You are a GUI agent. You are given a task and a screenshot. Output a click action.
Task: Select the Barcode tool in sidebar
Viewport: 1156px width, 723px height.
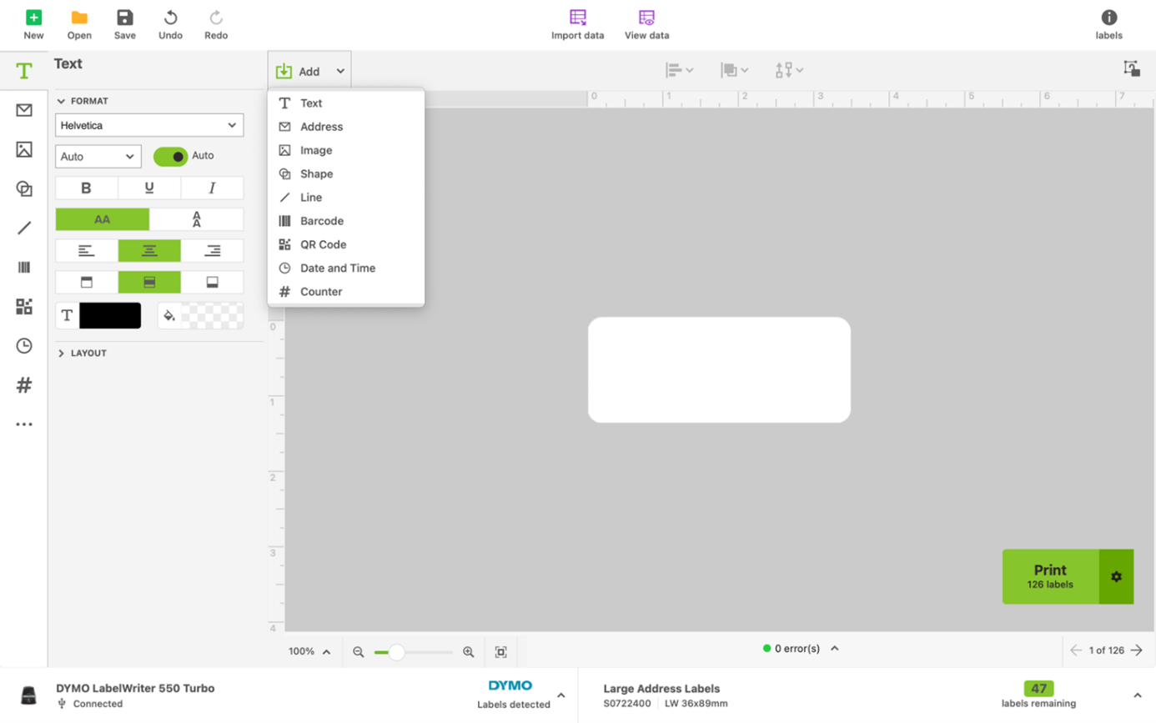point(24,267)
